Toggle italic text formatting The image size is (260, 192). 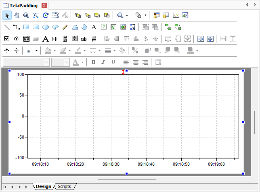point(103,62)
